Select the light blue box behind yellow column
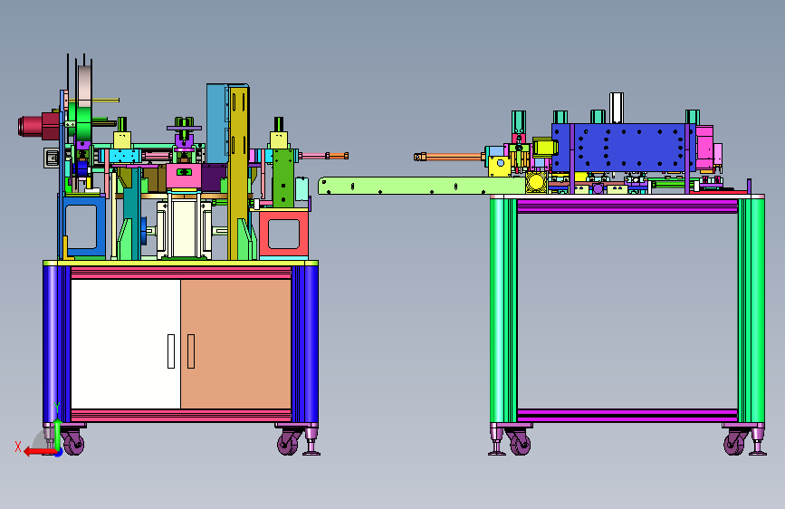The width and height of the screenshot is (785, 509). (x=218, y=123)
